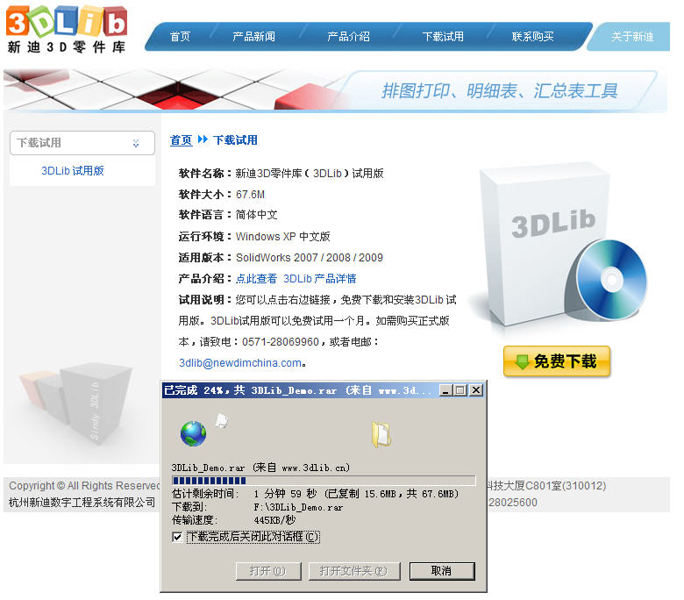Switch to the 关于新迪 tab
The image size is (684, 600).
pos(631,36)
